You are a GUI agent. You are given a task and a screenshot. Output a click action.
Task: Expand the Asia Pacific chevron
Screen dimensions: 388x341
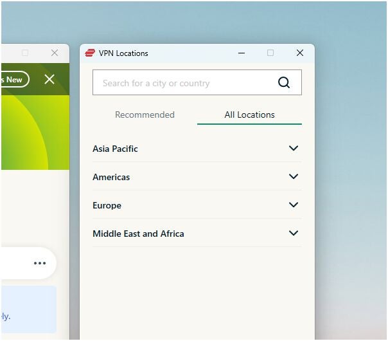pyautogui.click(x=294, y=148)
